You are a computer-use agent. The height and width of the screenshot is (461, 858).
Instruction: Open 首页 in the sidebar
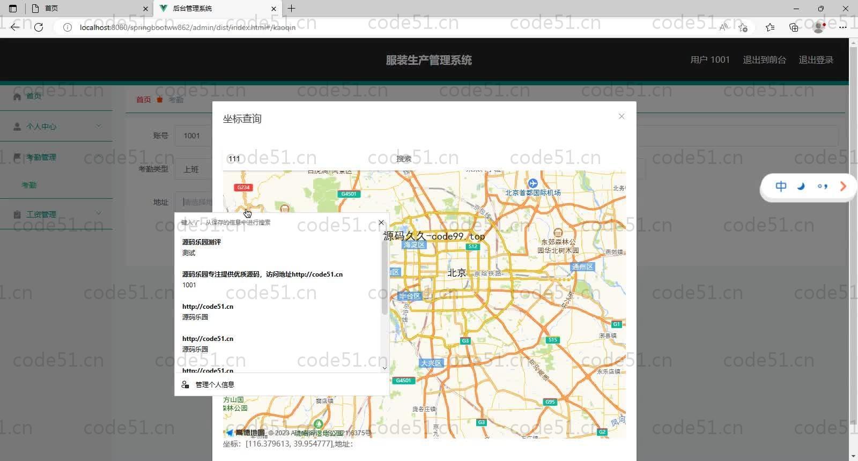(34, 96)
